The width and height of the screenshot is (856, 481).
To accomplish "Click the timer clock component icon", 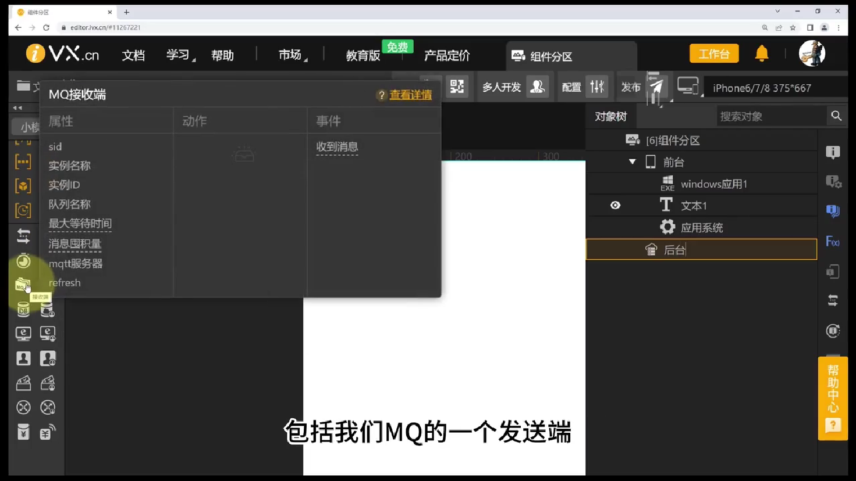I will pyautogui.click(x=23, y=261).
